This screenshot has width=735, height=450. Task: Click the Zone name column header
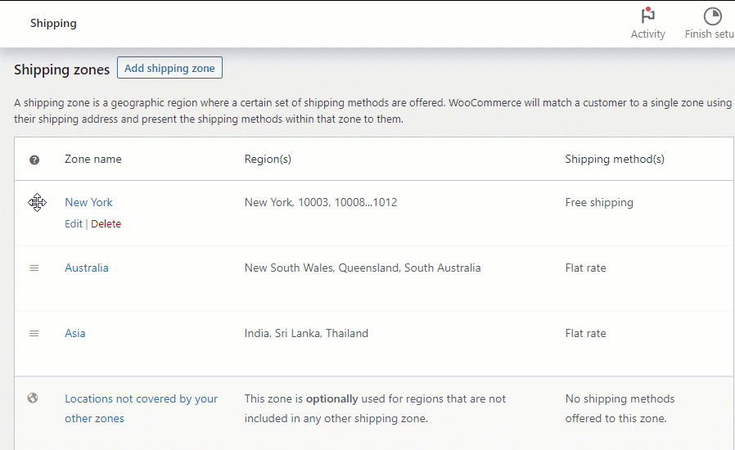click(92, 160)
